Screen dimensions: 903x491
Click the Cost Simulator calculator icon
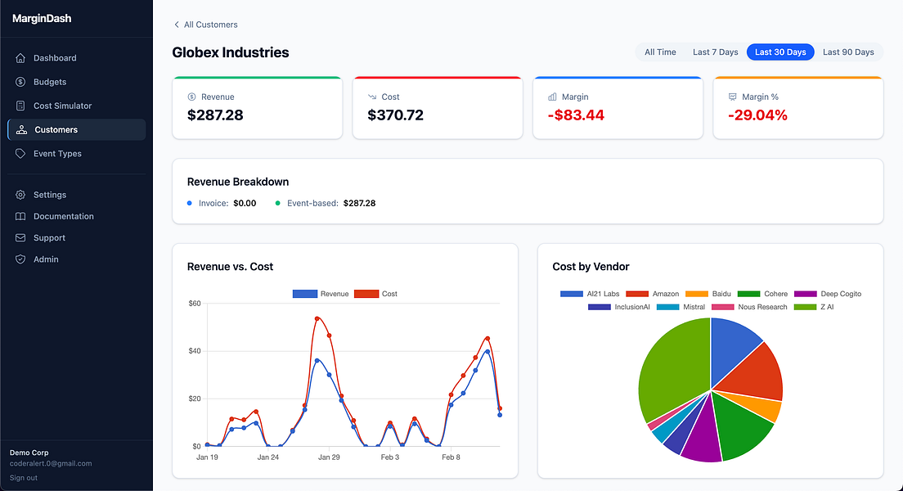(x=20, y=106)
